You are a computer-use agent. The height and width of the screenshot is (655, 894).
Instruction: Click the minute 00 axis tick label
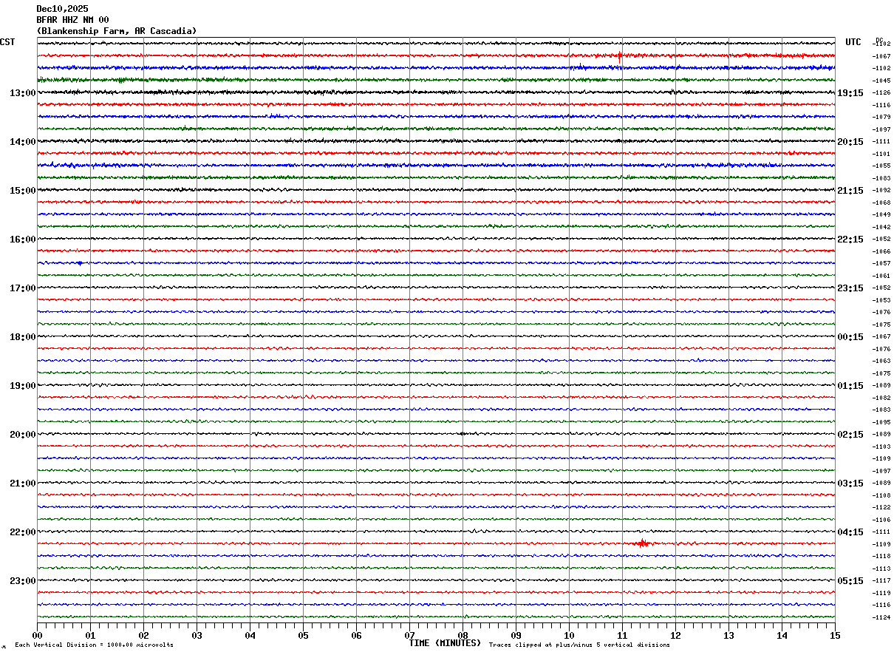[37, 635]
